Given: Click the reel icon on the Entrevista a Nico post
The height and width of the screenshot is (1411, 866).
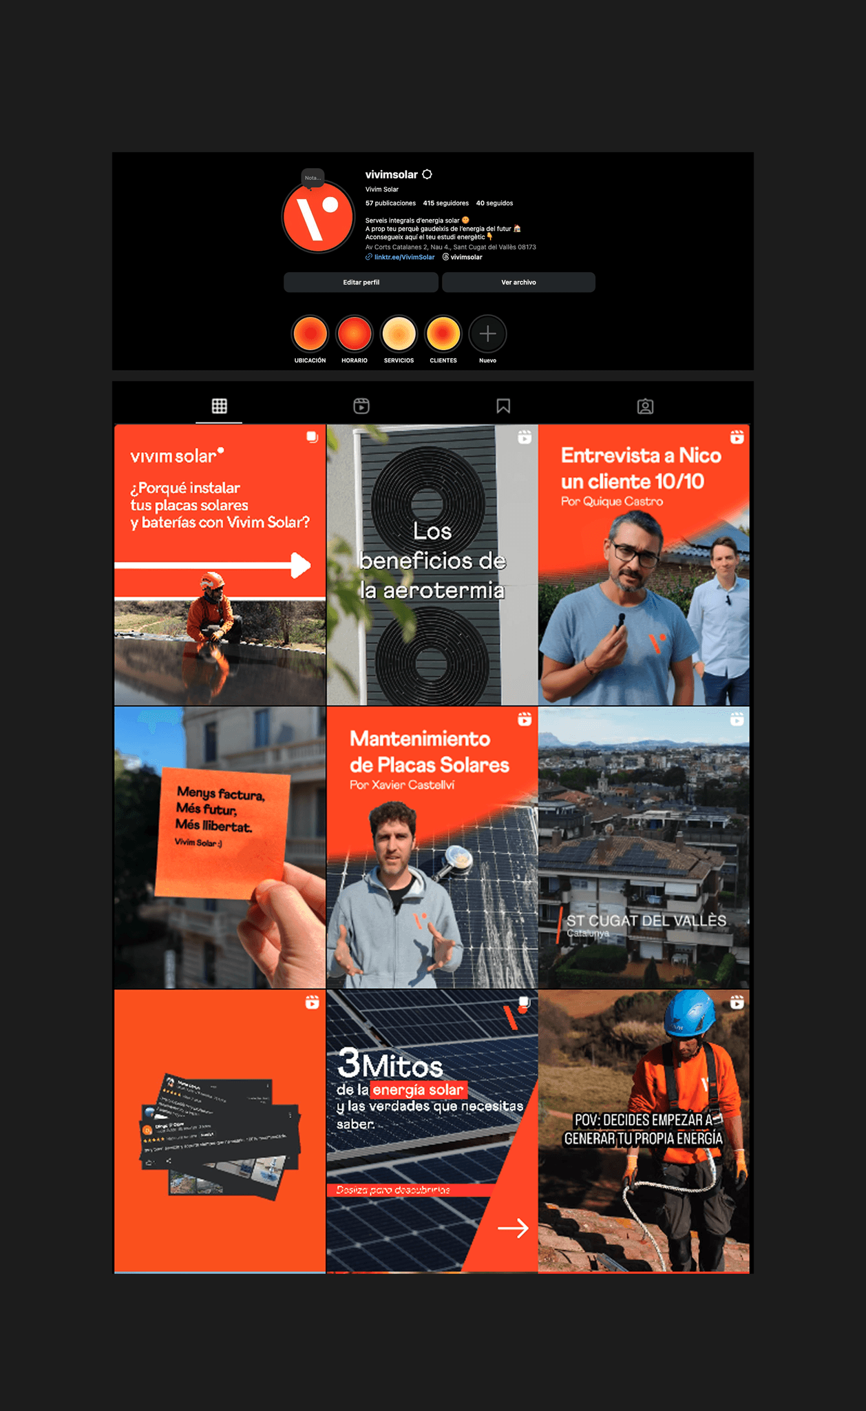Looking at the screenshot, I should (737, 437).
